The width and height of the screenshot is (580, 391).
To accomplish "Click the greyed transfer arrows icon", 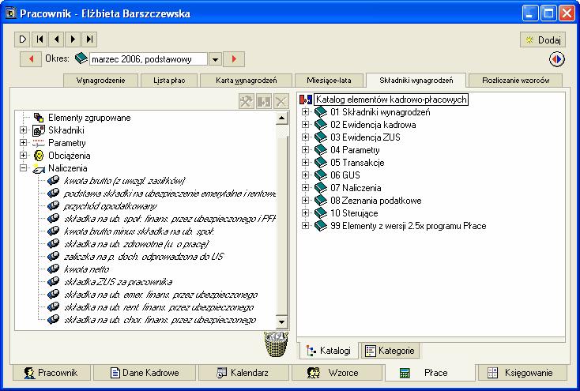I will click(x=264, y=101).
